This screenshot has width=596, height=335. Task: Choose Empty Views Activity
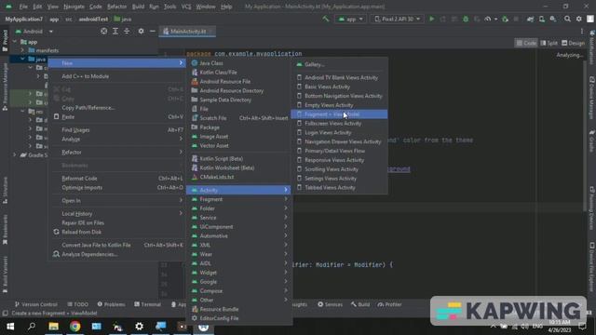pos(339,105)
